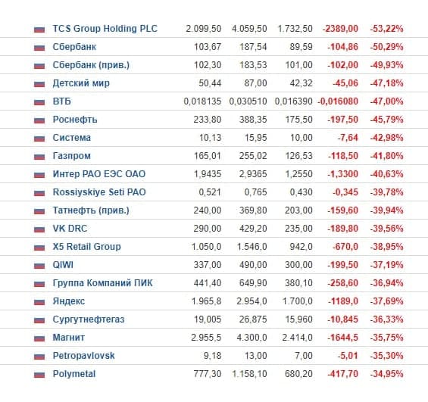Select the Татнефть (прив.) link
The width and height of the screenshot is (428, 402).
(x=91, y=210)
